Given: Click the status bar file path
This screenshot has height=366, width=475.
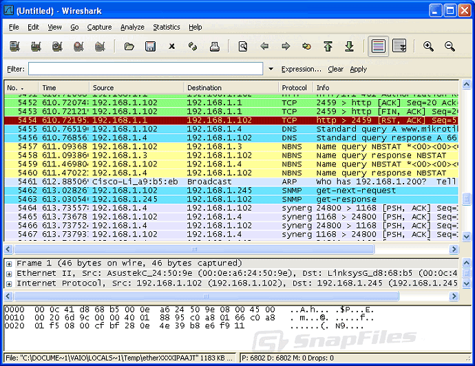Looking at the screenshot, I should pyautogui.click(x=120, y=358).
